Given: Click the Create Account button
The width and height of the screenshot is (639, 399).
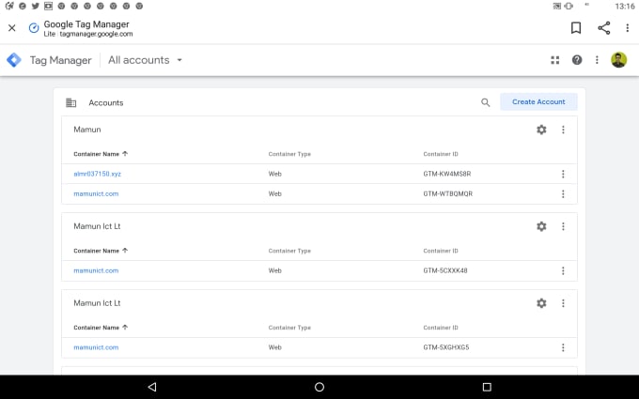Looking at the screenshot, I should (538, 101).
